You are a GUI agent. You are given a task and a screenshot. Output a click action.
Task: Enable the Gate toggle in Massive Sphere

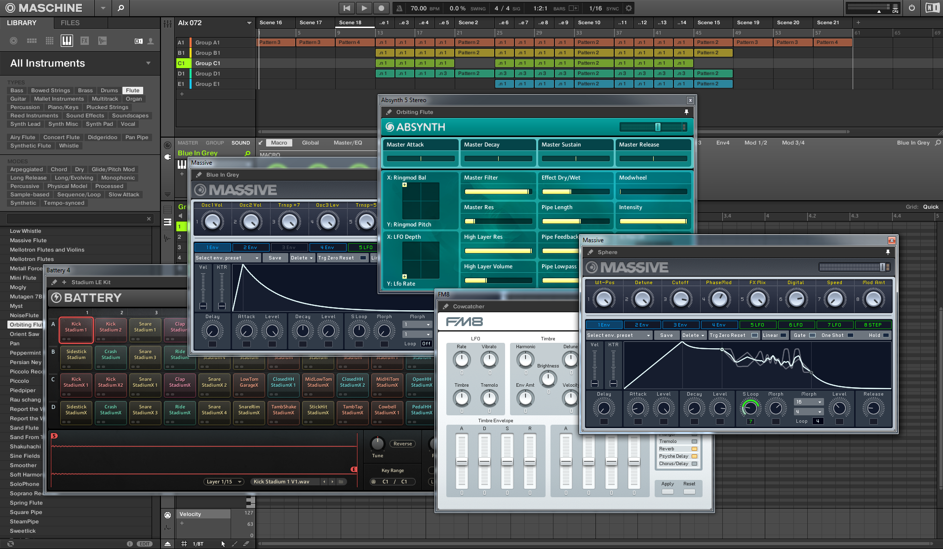pyautogui.click(x=812, y=335)
